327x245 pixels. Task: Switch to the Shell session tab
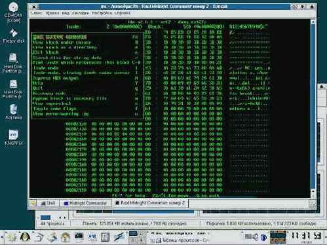(48, 203)
